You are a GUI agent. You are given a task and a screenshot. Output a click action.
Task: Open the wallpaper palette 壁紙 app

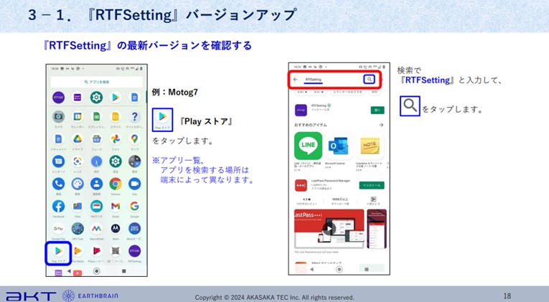(78, 184)
